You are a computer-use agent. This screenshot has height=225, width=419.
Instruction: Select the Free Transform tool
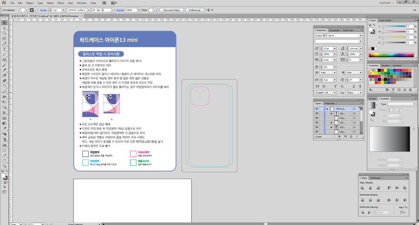(x=4, y=102)
